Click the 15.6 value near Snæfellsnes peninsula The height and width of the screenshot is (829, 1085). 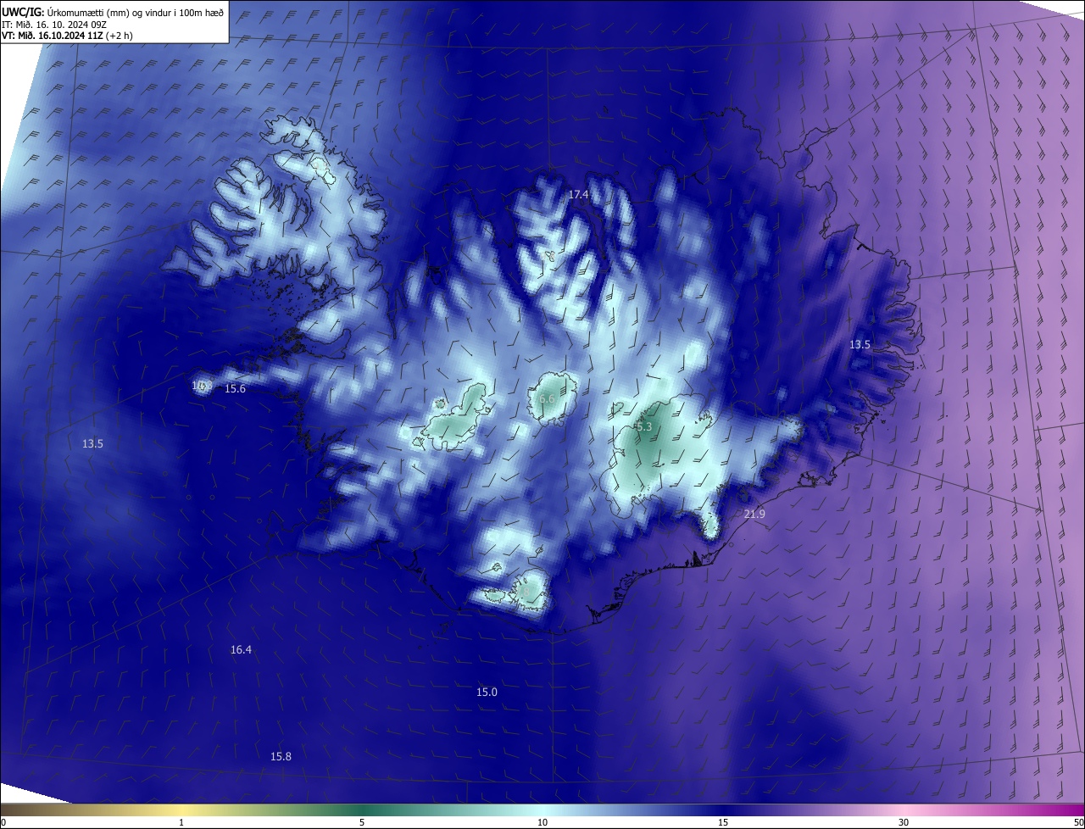click(x=235, y=389)
